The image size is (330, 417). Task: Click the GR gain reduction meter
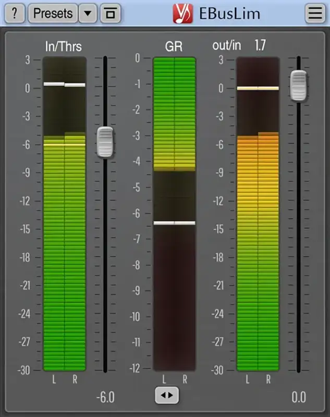click(175, 214)
